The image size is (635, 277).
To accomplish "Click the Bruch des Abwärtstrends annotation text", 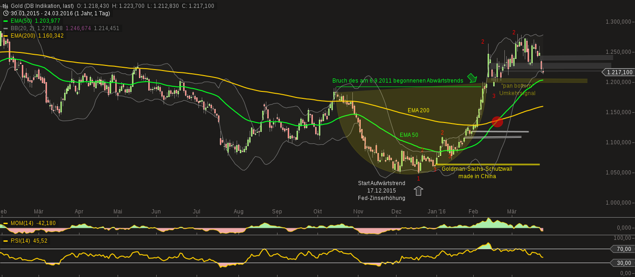I will pos(397,80).
